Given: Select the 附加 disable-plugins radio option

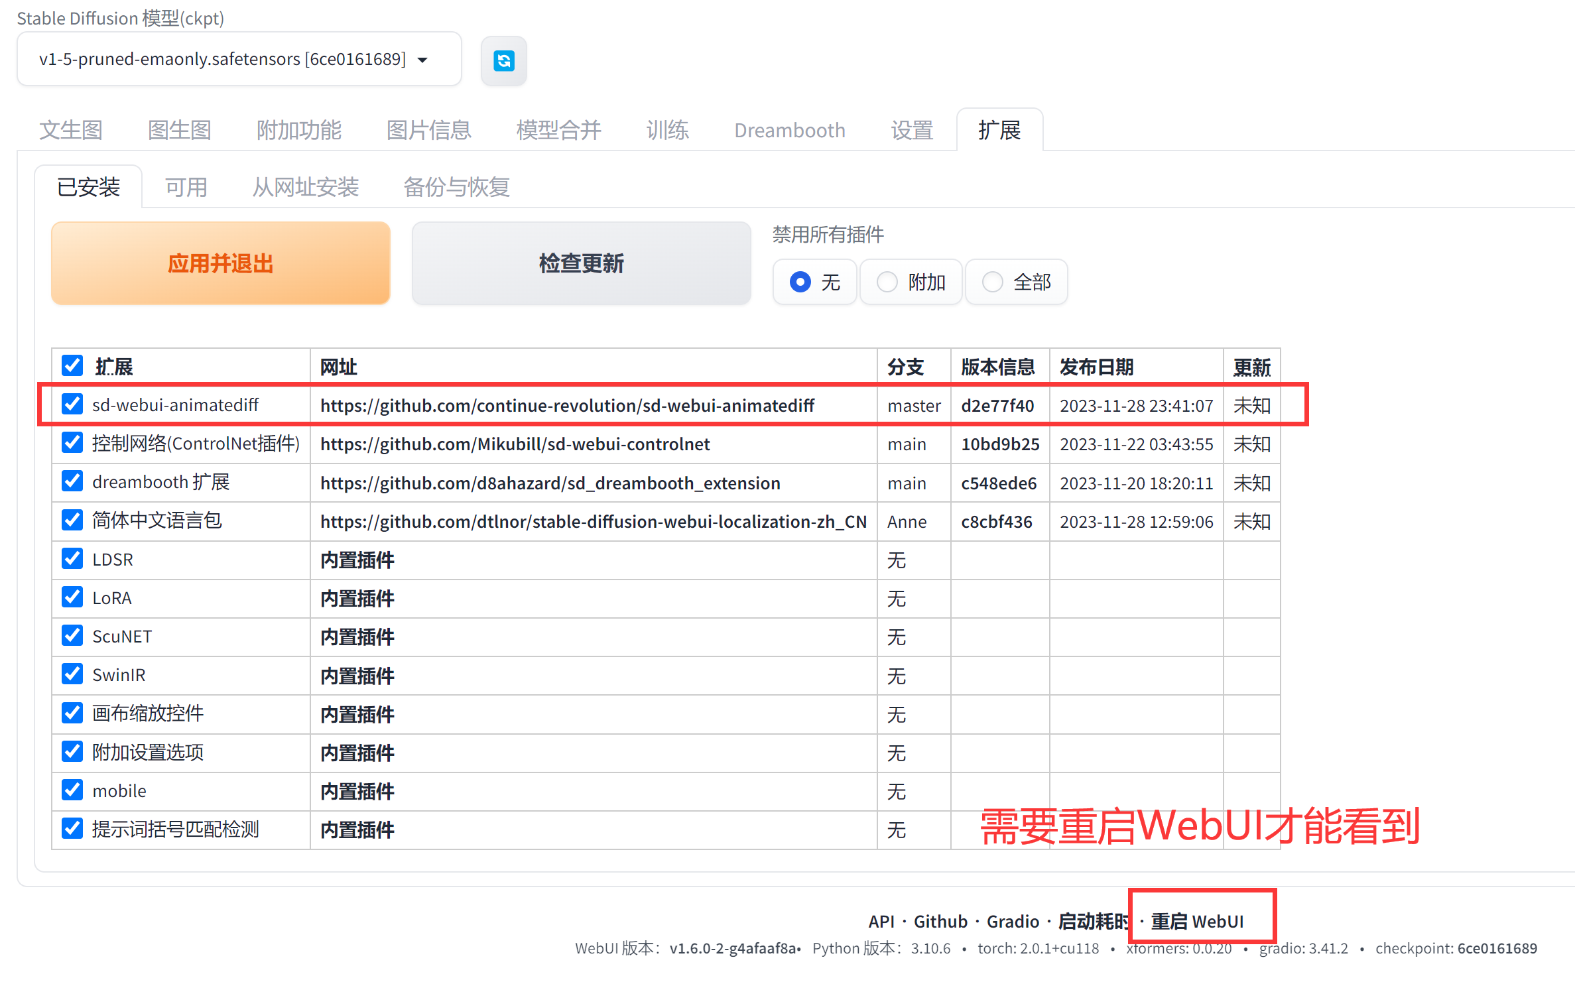Looking at the screenshot, I should tap(887, 282).
